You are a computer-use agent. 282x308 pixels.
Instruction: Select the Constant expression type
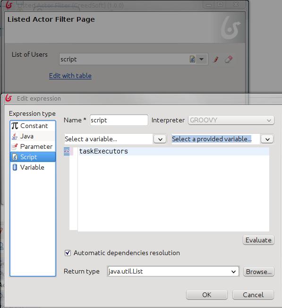coord(33,126)
